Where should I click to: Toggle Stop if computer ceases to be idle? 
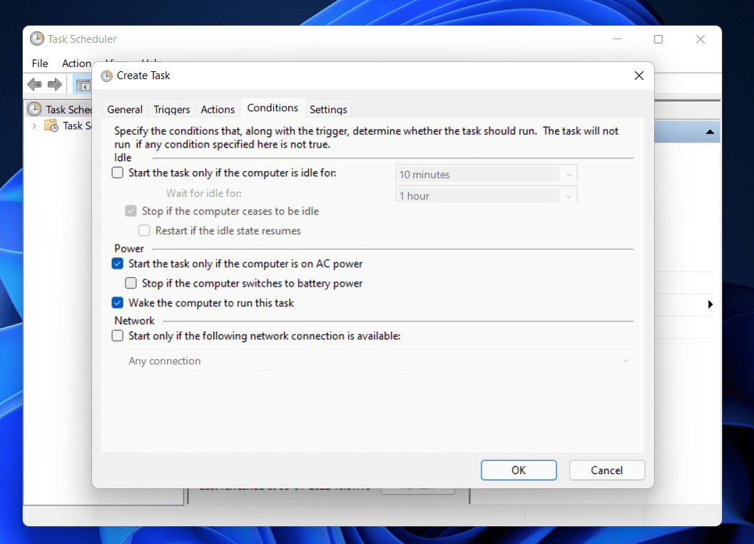click(131, 211)
